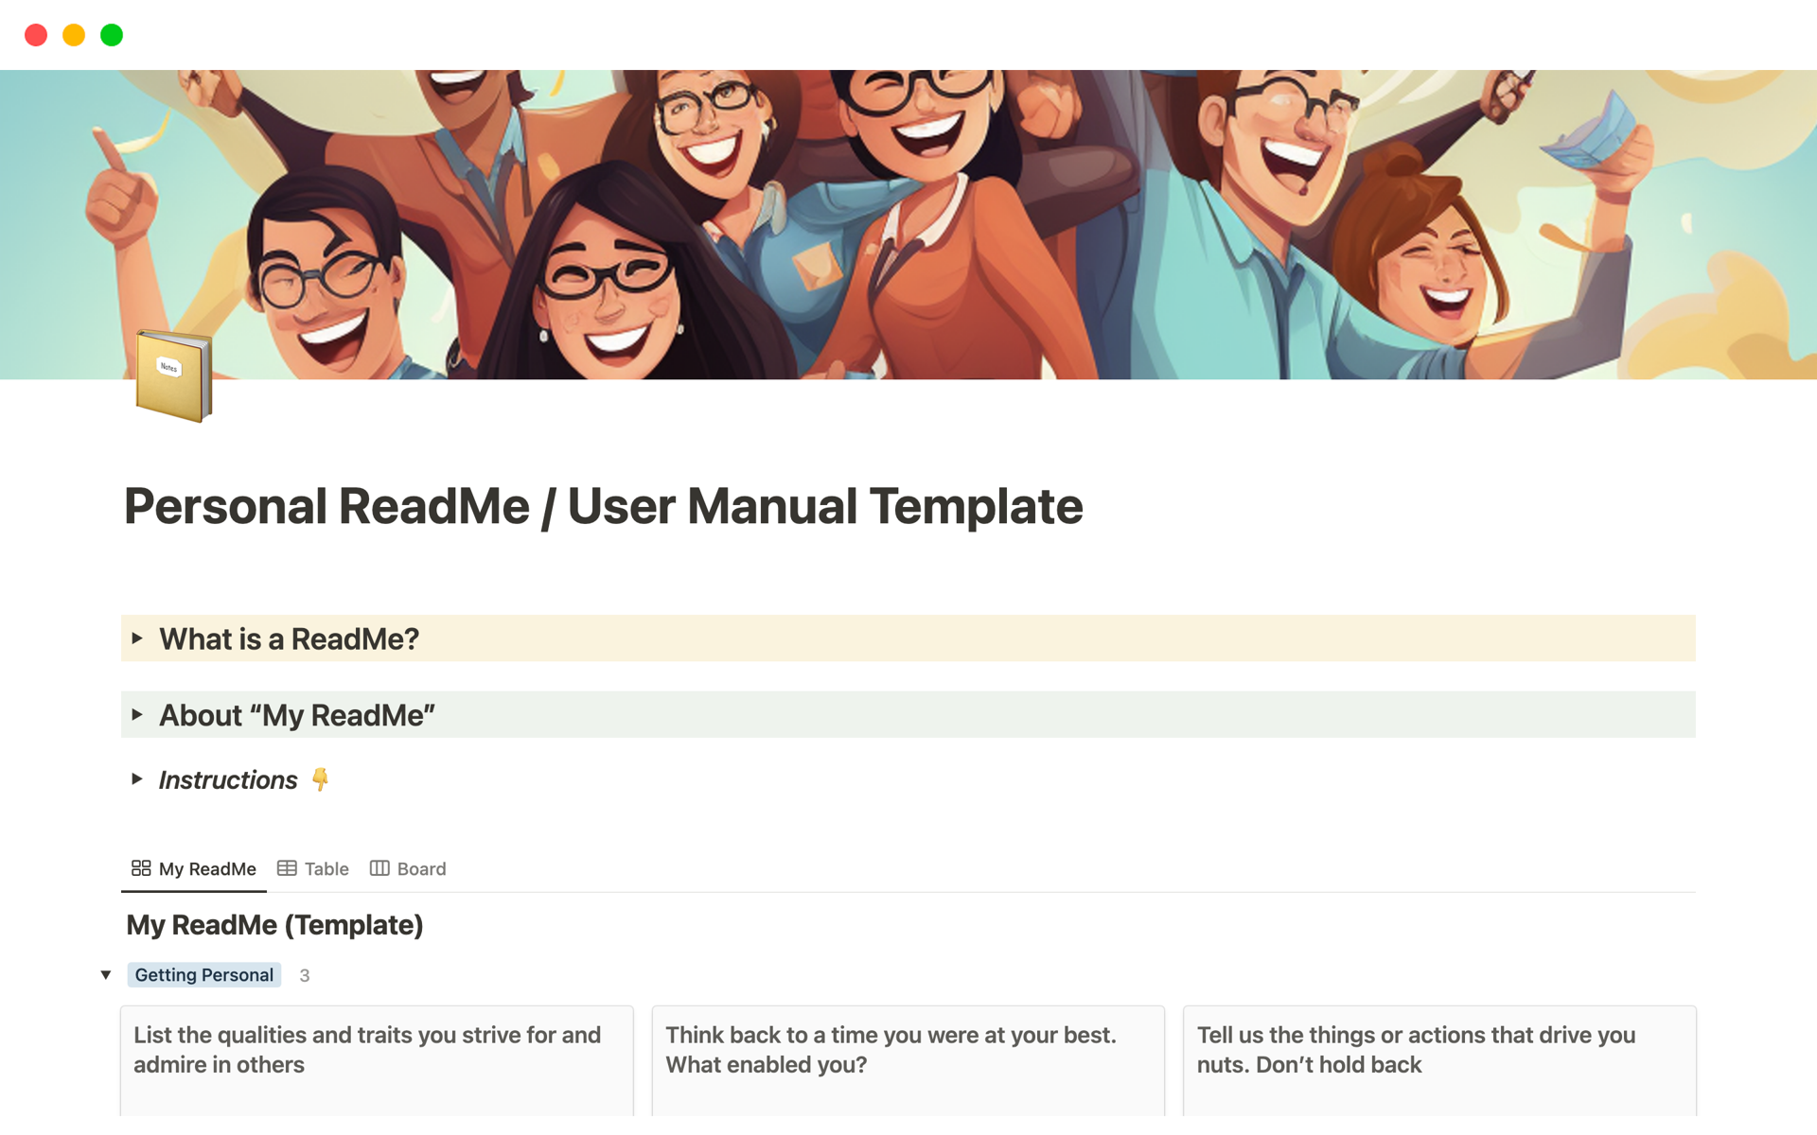Image resolution: width=1817 pixels, height=1135 pixels.
Task: Click the notebook page icon
Action: pyautogui.click(x=173, y=375)
